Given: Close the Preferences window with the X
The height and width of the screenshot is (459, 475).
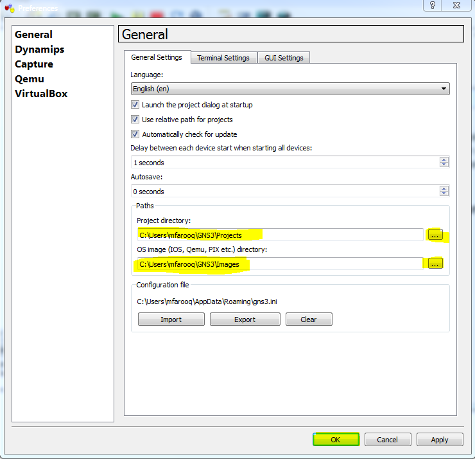Looking at the screenshot, I should (x=456, y=5).
